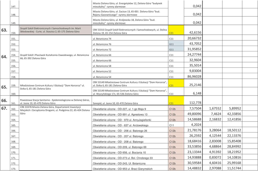This screenshot has height=171, width=258.
Task: Click the value 1,67552
Action: (x=215, y=108)
